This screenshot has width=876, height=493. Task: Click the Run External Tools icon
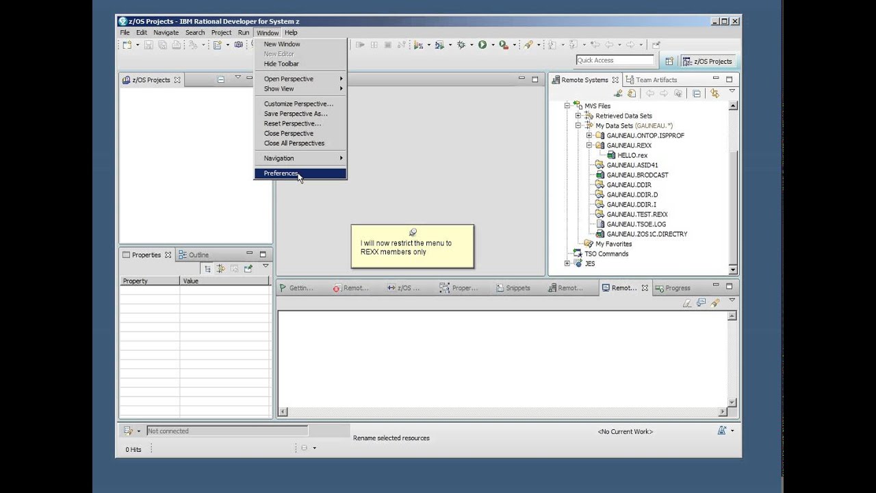coord(503,45)
